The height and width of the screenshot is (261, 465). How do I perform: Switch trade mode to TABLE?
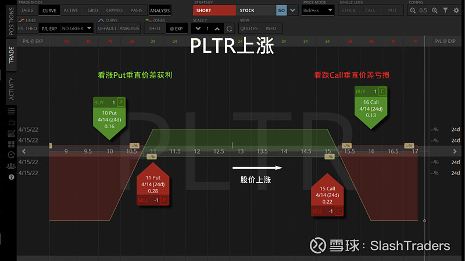point(27,10)
